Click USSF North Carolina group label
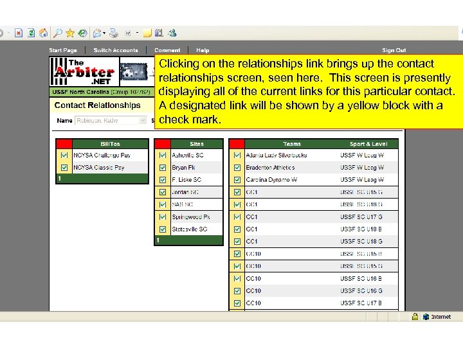 [x=102, y=92]
